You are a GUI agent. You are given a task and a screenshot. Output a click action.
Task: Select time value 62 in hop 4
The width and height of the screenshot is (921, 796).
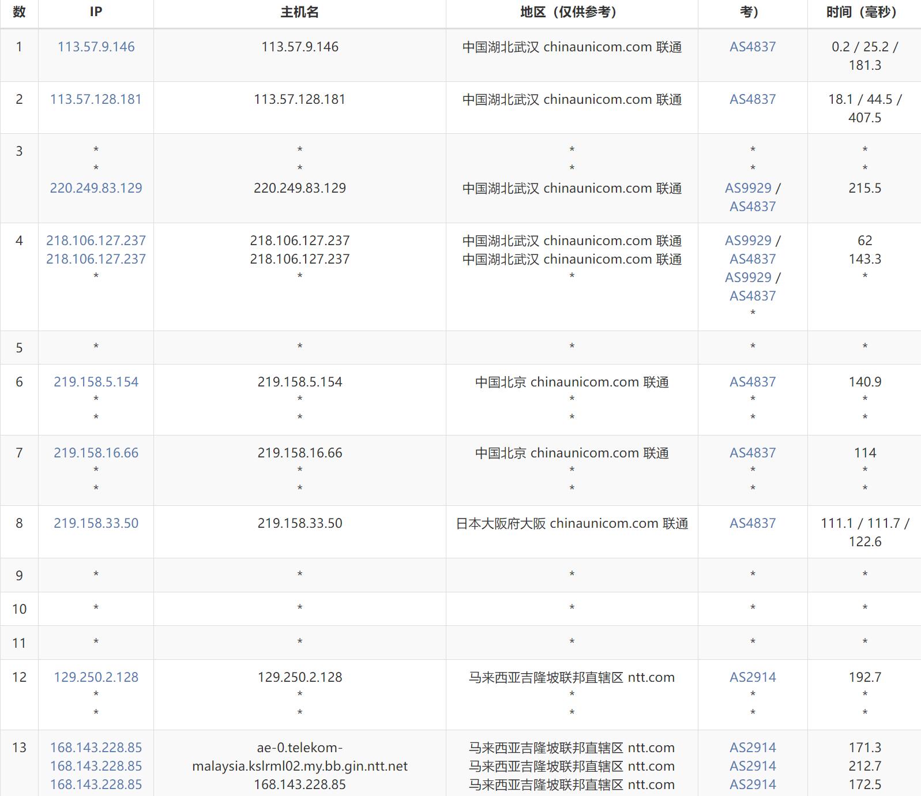coord(864,241)
